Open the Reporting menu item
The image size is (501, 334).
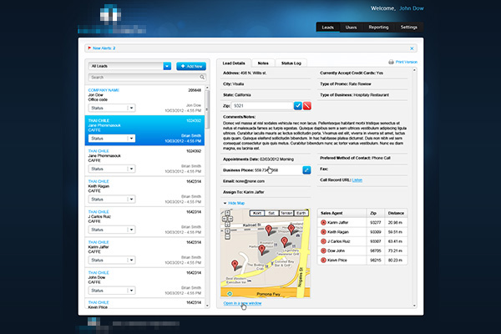(378, 28)
